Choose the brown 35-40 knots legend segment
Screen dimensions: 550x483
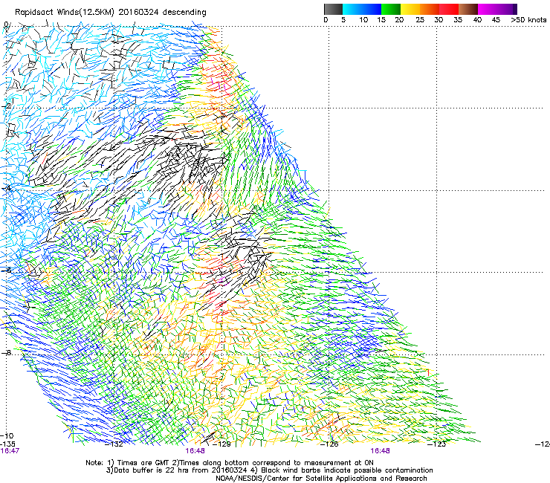pyautogui.click(x=468, y=9)
